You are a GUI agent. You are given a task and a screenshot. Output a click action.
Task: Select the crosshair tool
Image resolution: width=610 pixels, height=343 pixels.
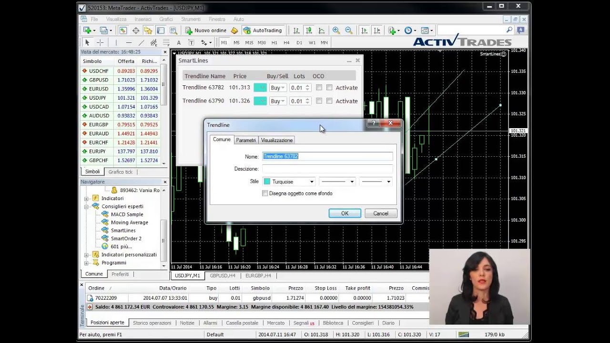pos(100,42)
